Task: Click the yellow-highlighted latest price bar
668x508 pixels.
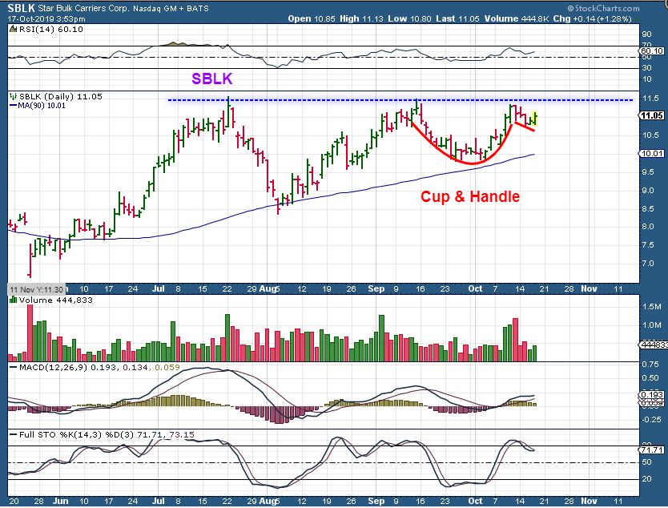Action: click(x=535, y=118)
